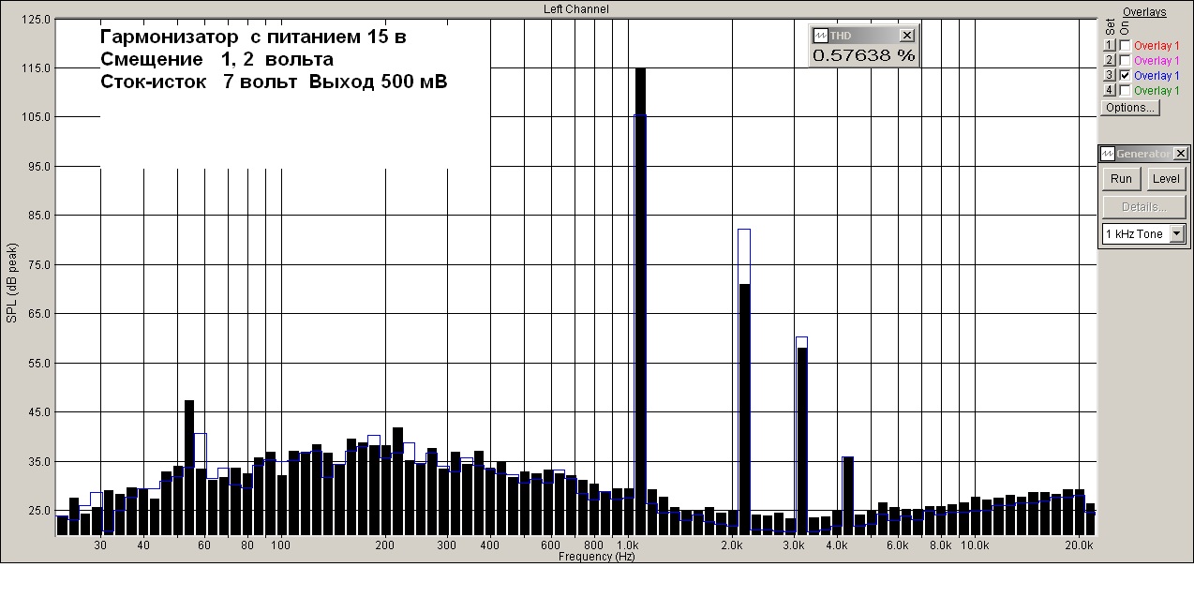Close the Generator panel
This screenshot has width=1194, height=597.
coord(1181,154)
